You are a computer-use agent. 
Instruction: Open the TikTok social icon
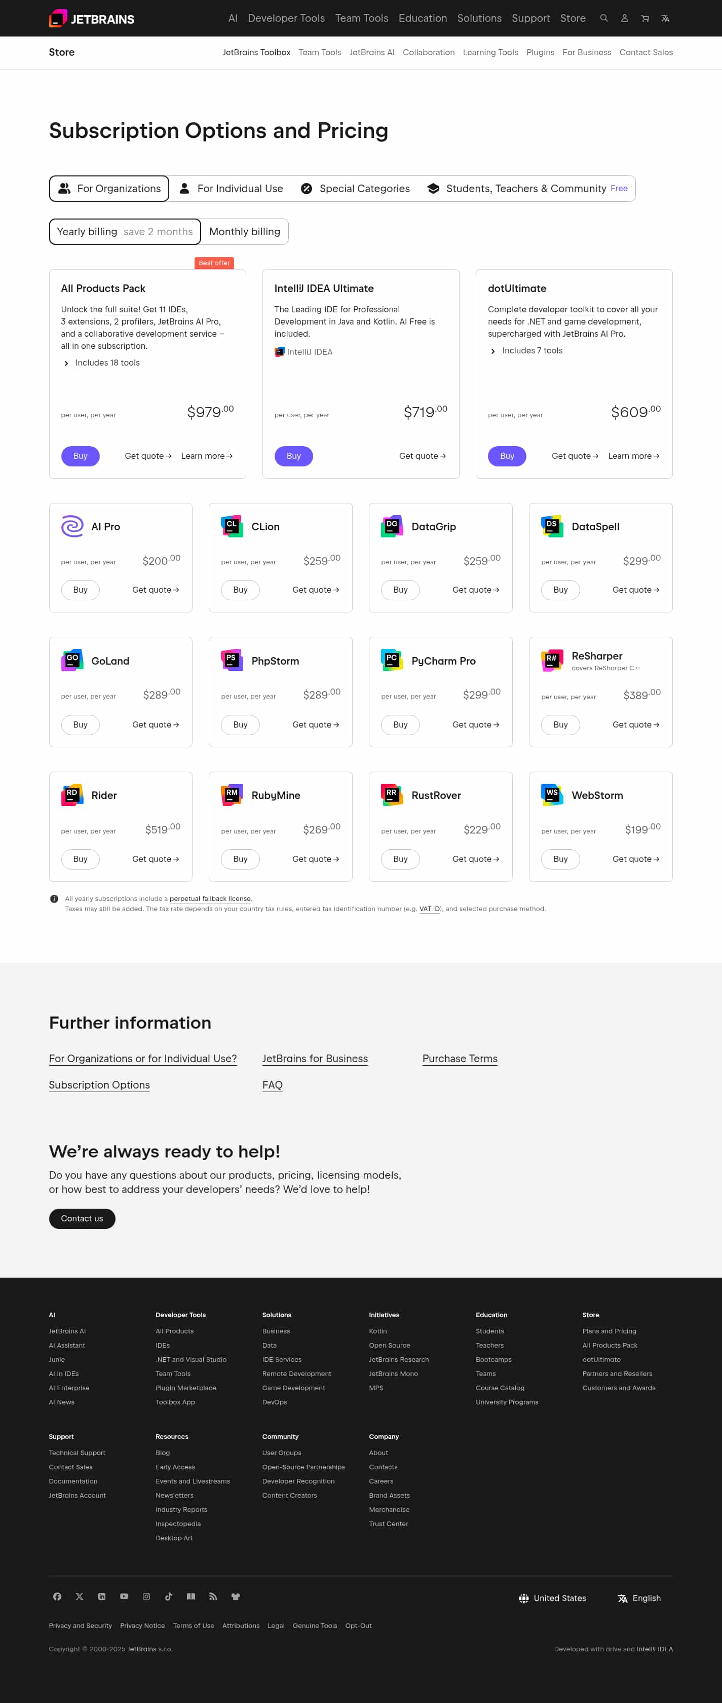point(168,1597)
